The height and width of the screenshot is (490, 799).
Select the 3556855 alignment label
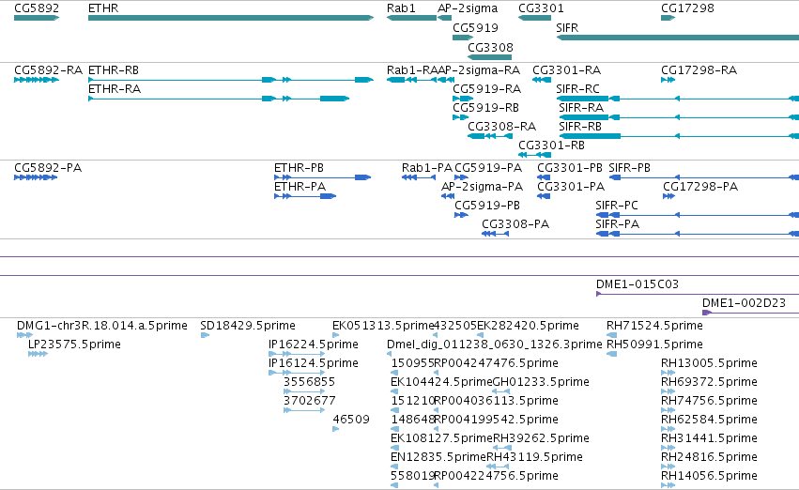tap(309, 382)
